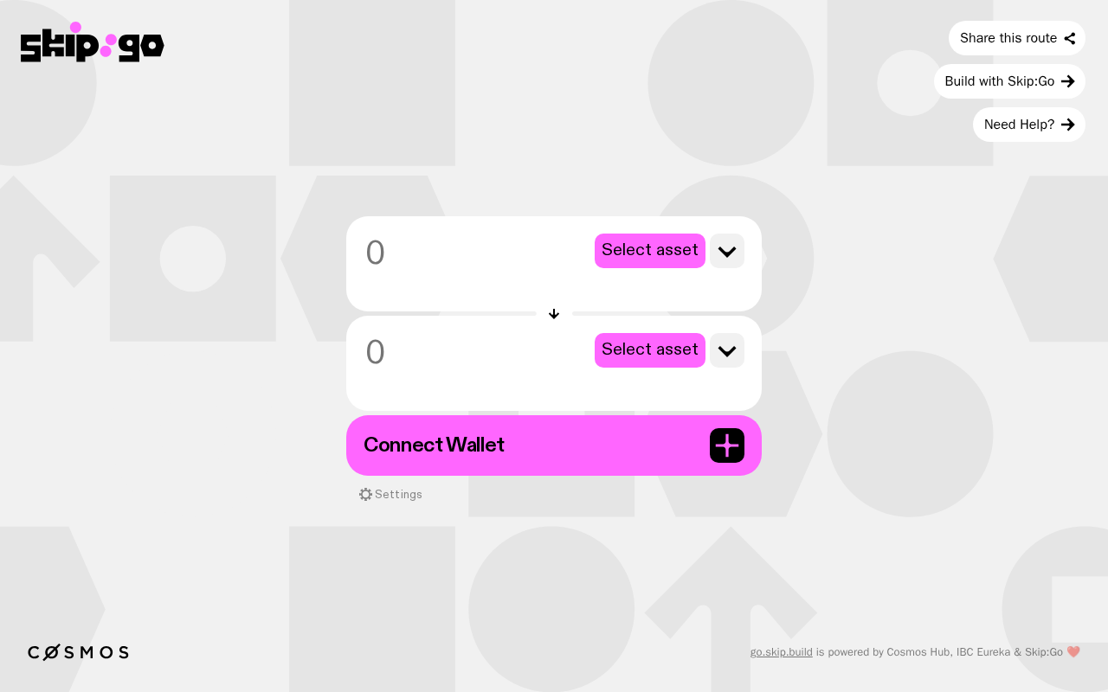Click the Cosmos logo in the footer
The image size is (1108, 692).
(78, 652)
